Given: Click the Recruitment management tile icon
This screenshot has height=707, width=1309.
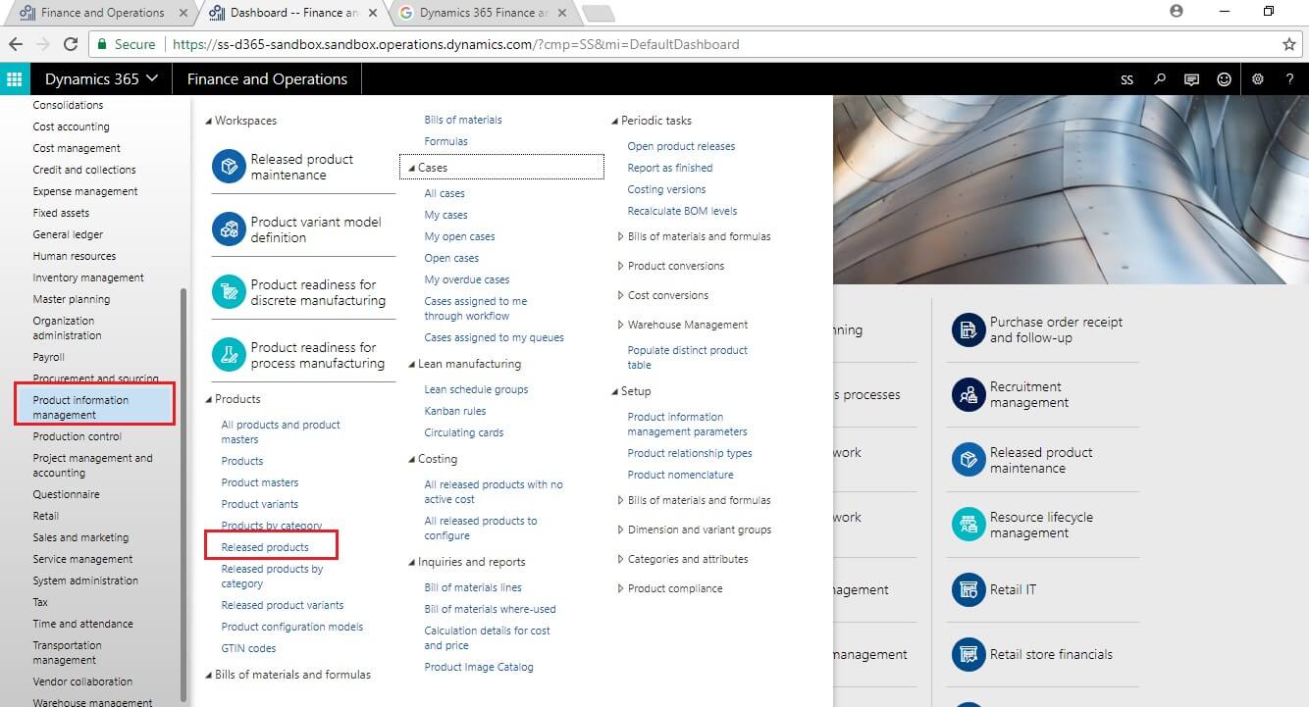Looking at the screenshot, I should (968, 394).
